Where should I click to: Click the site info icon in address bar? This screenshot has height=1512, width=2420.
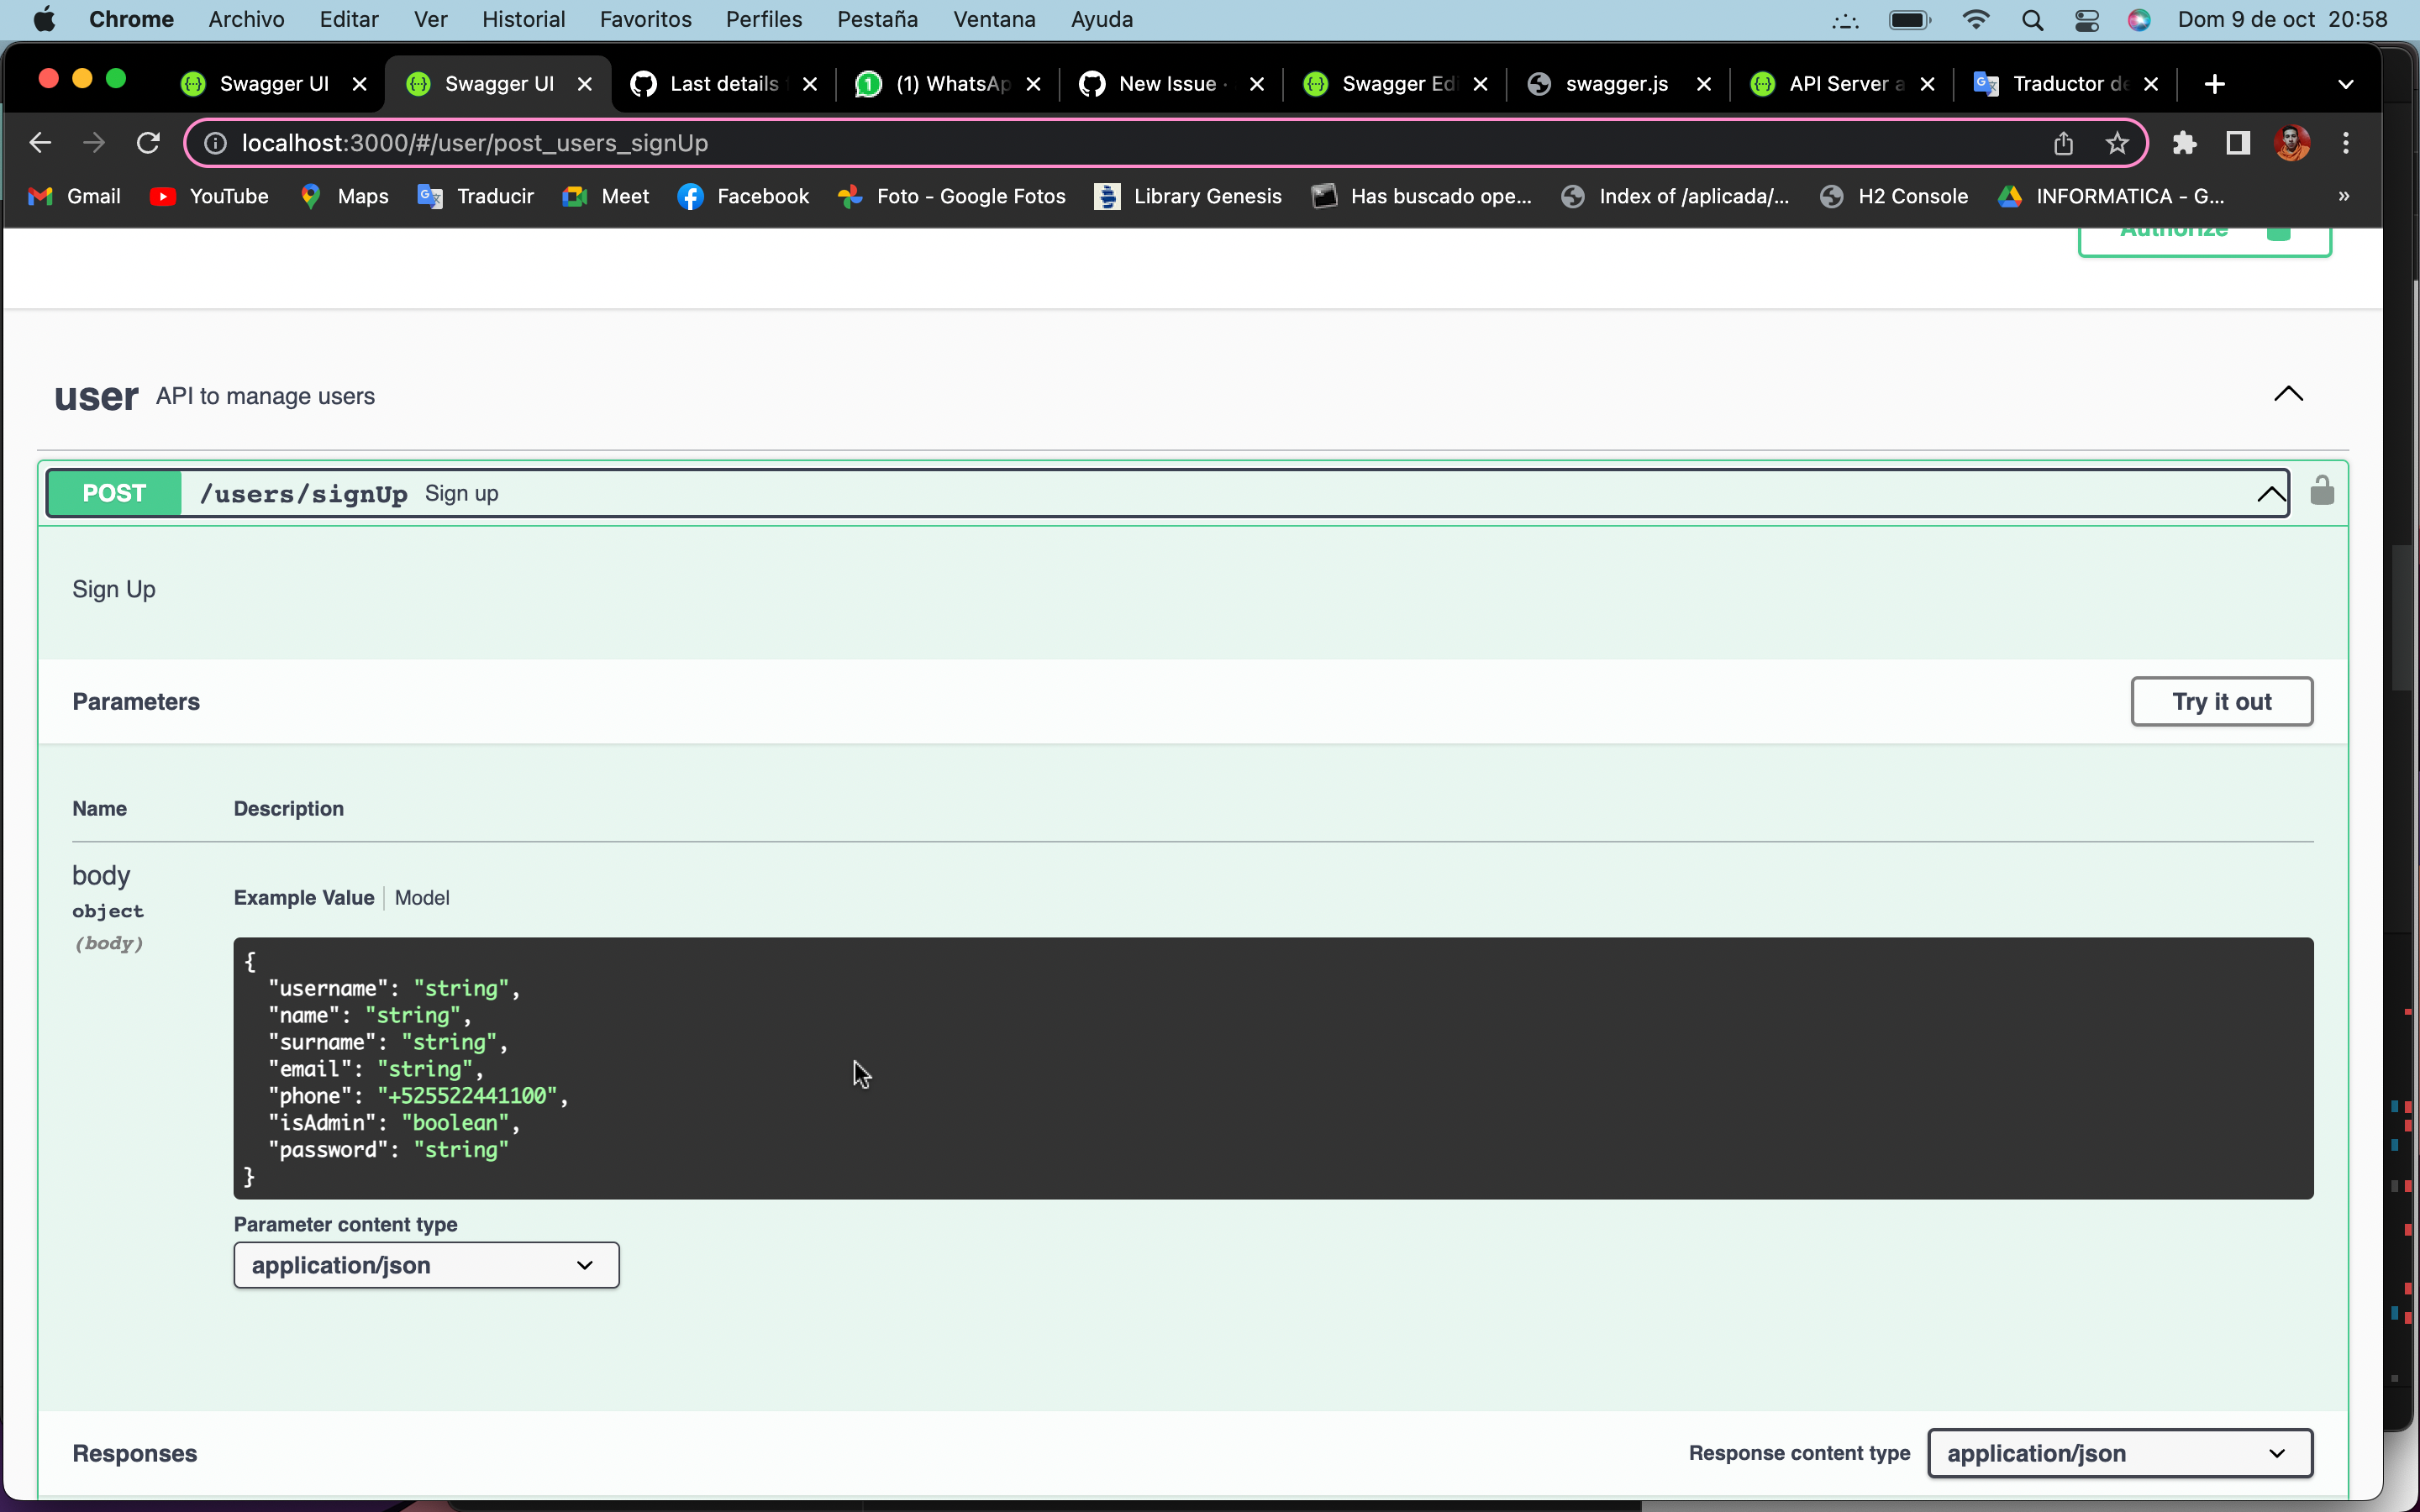coord(215,143)
